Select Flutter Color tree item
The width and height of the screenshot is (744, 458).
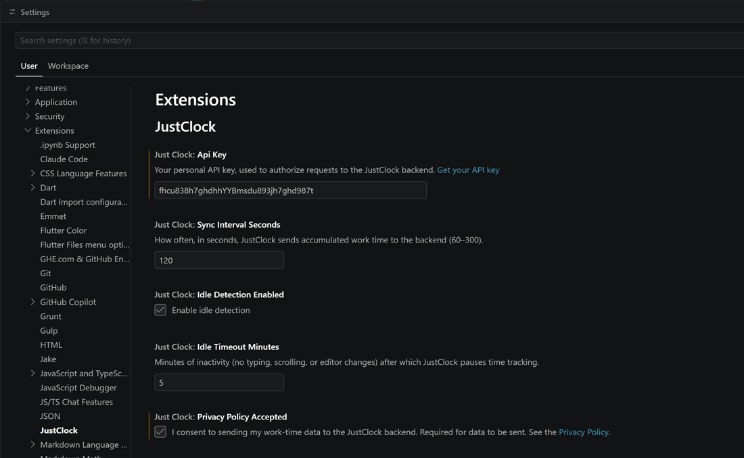(63, 230)
